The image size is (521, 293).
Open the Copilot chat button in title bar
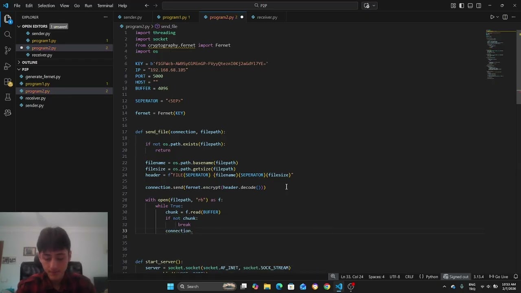point(367,6)
